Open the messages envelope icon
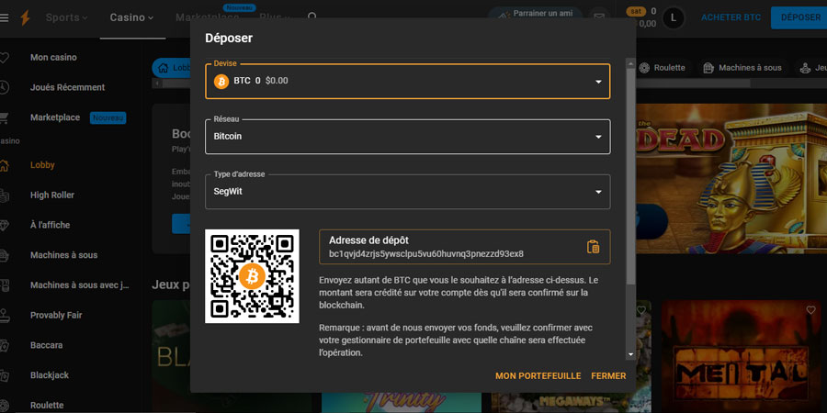This screenshot has width=827, height=413. 599,17
